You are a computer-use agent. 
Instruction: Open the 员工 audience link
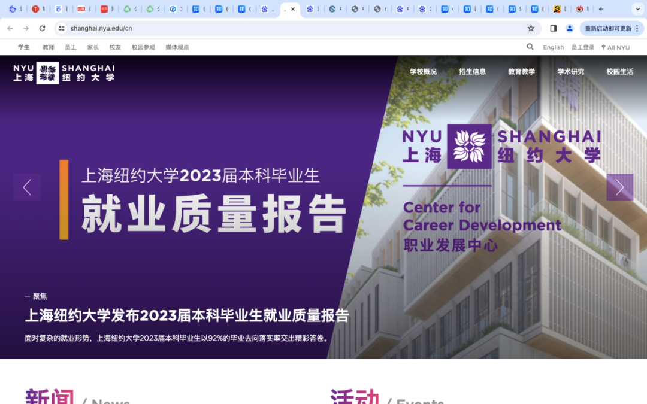pos(71,47)
